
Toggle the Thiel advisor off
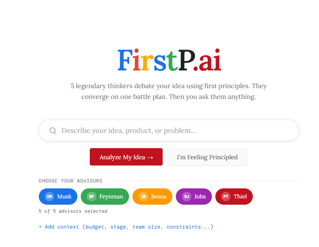234,196
